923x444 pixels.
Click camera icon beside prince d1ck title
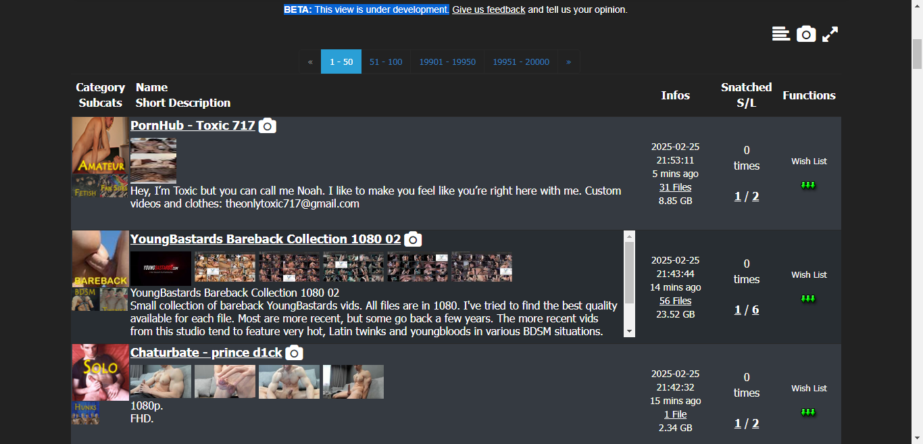(294, 353)
